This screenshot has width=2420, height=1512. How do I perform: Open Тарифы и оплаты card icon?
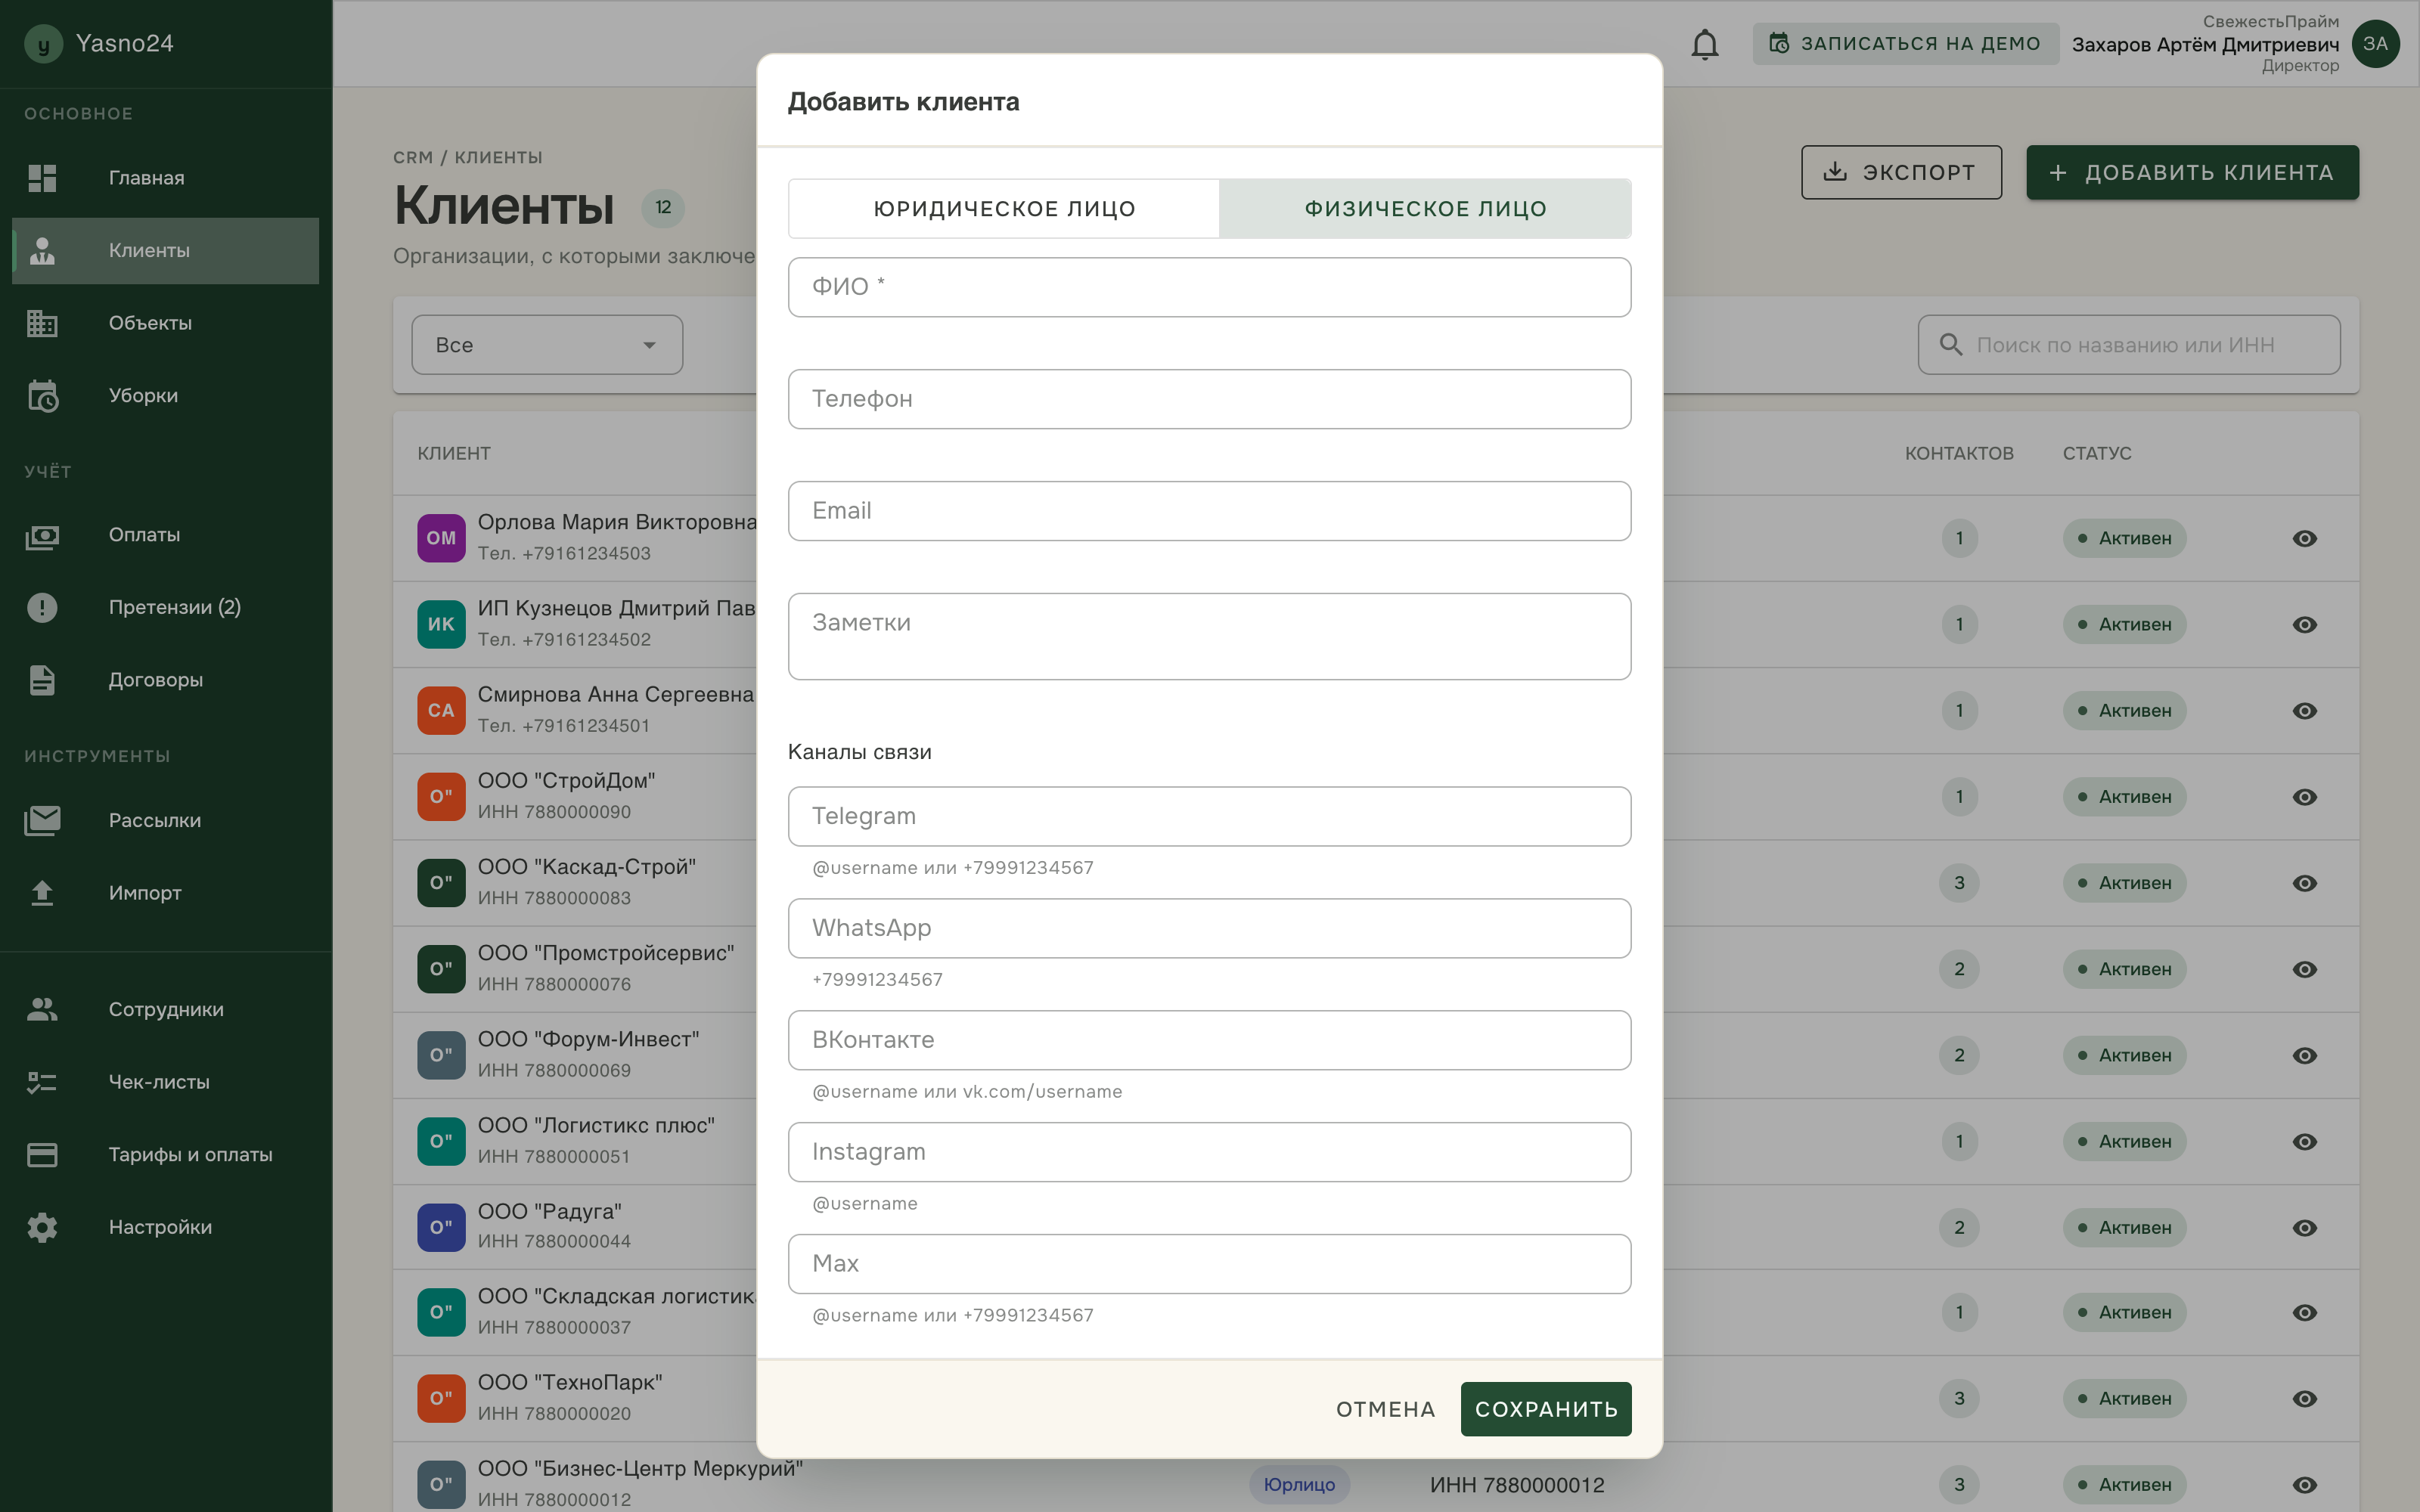point(42,1155)
